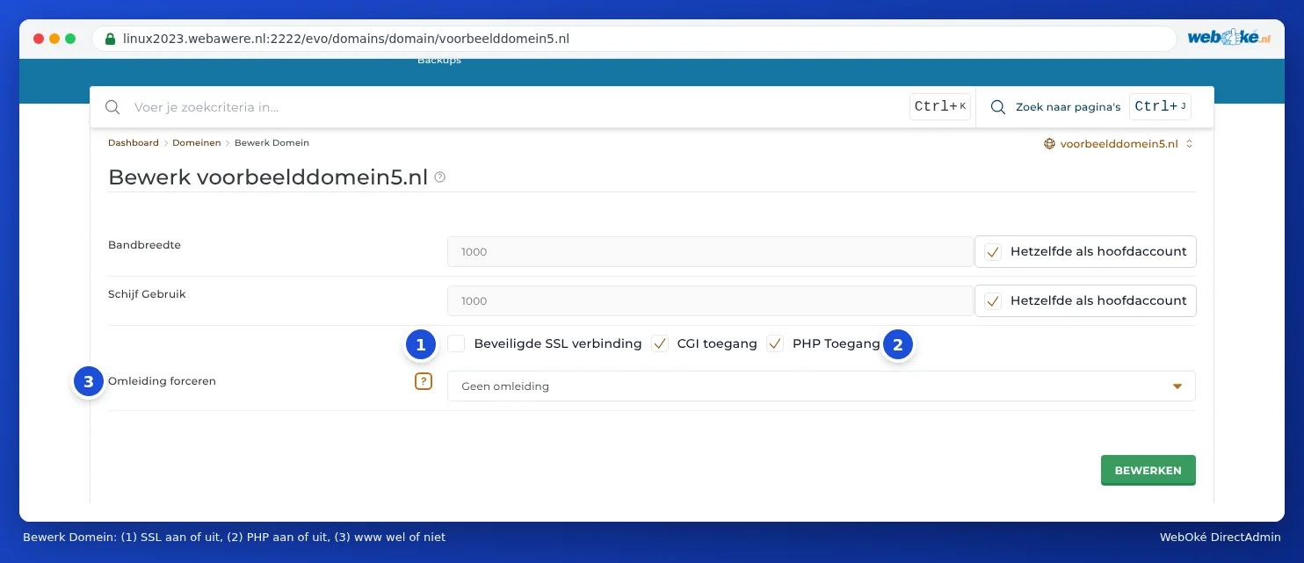
Task: Uncheck Hetzelfde als hoofdaccount for Bandbreedte
Action: pos(993,252)
